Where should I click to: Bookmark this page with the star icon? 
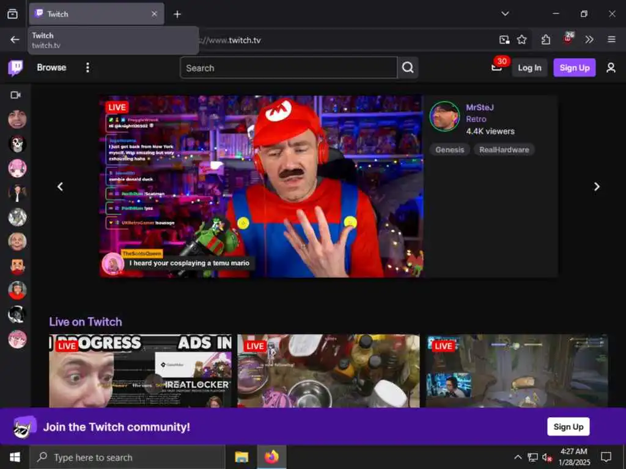click(522, 40)
